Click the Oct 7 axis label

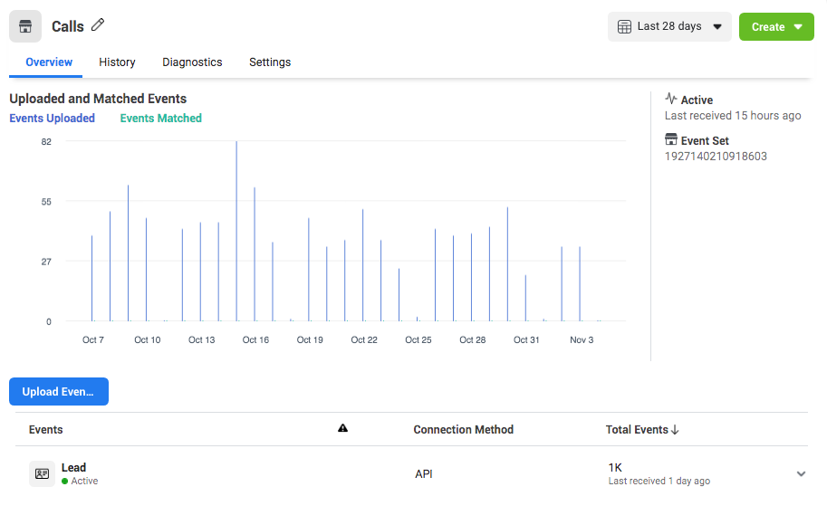click(x=92, y=340)
